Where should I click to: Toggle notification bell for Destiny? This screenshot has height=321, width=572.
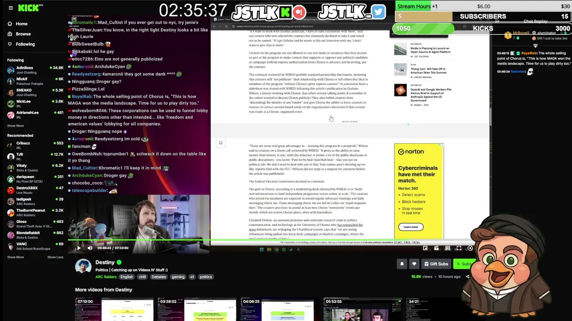click(402, 264)
